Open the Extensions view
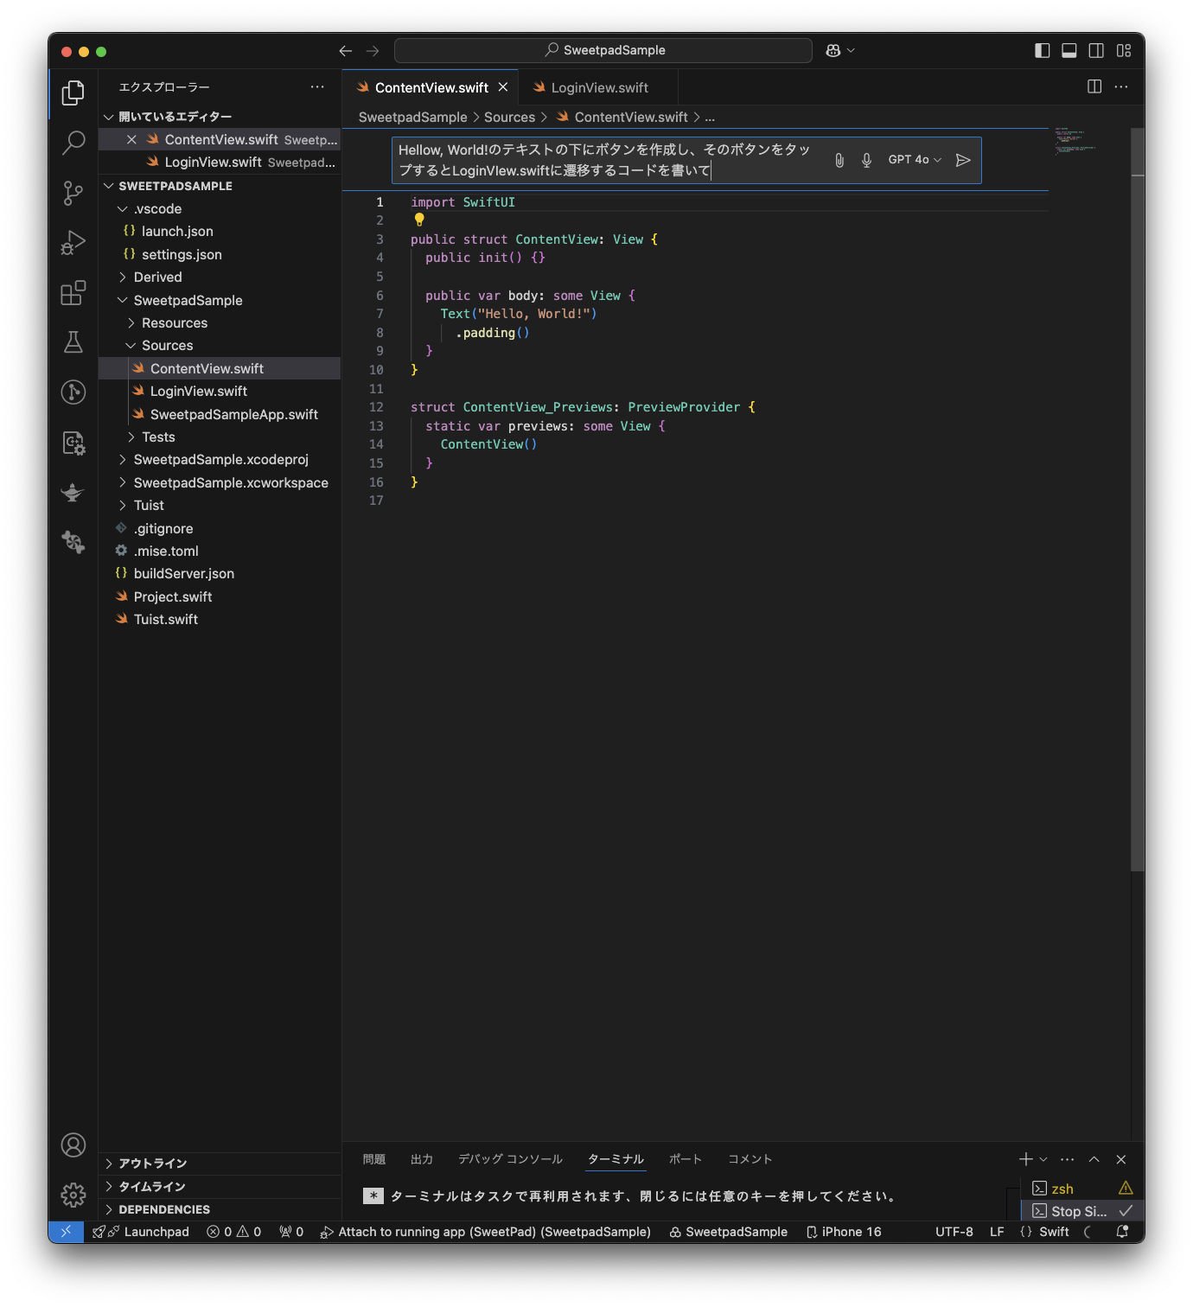Screen dimensions: 1193x1307 point(73,293)
